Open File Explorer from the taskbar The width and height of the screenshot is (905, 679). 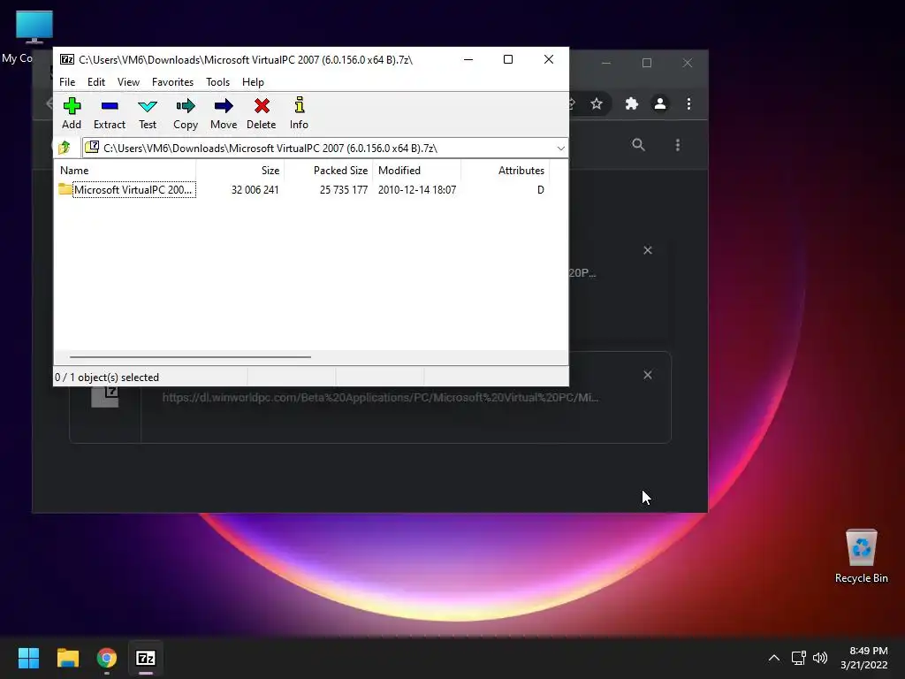click(67, 658)
